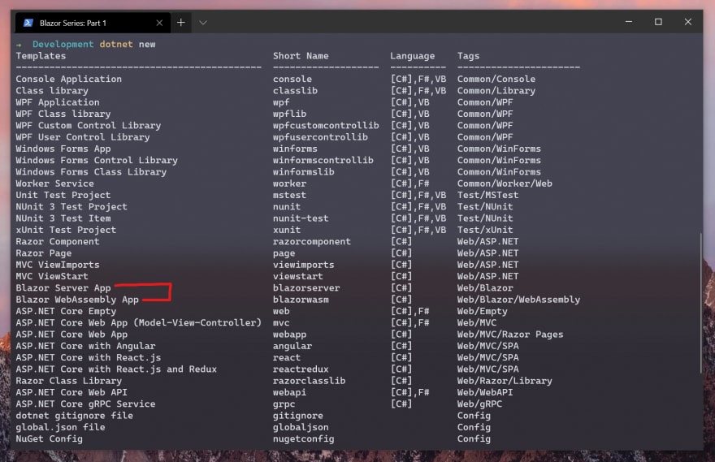This screenshot has height=462, width=715.
Task: Click 'WPF Application' template name
Action: point(58,102)
